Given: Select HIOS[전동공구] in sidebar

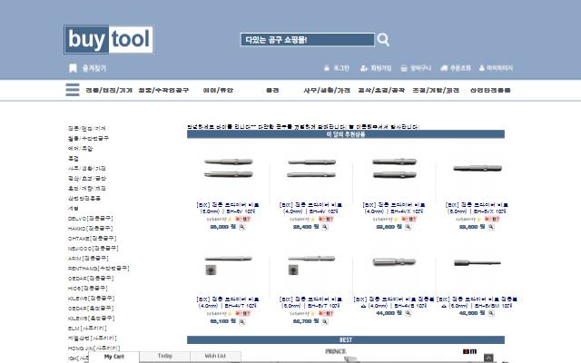Looking at the screenshot, I should coord(88,289).
